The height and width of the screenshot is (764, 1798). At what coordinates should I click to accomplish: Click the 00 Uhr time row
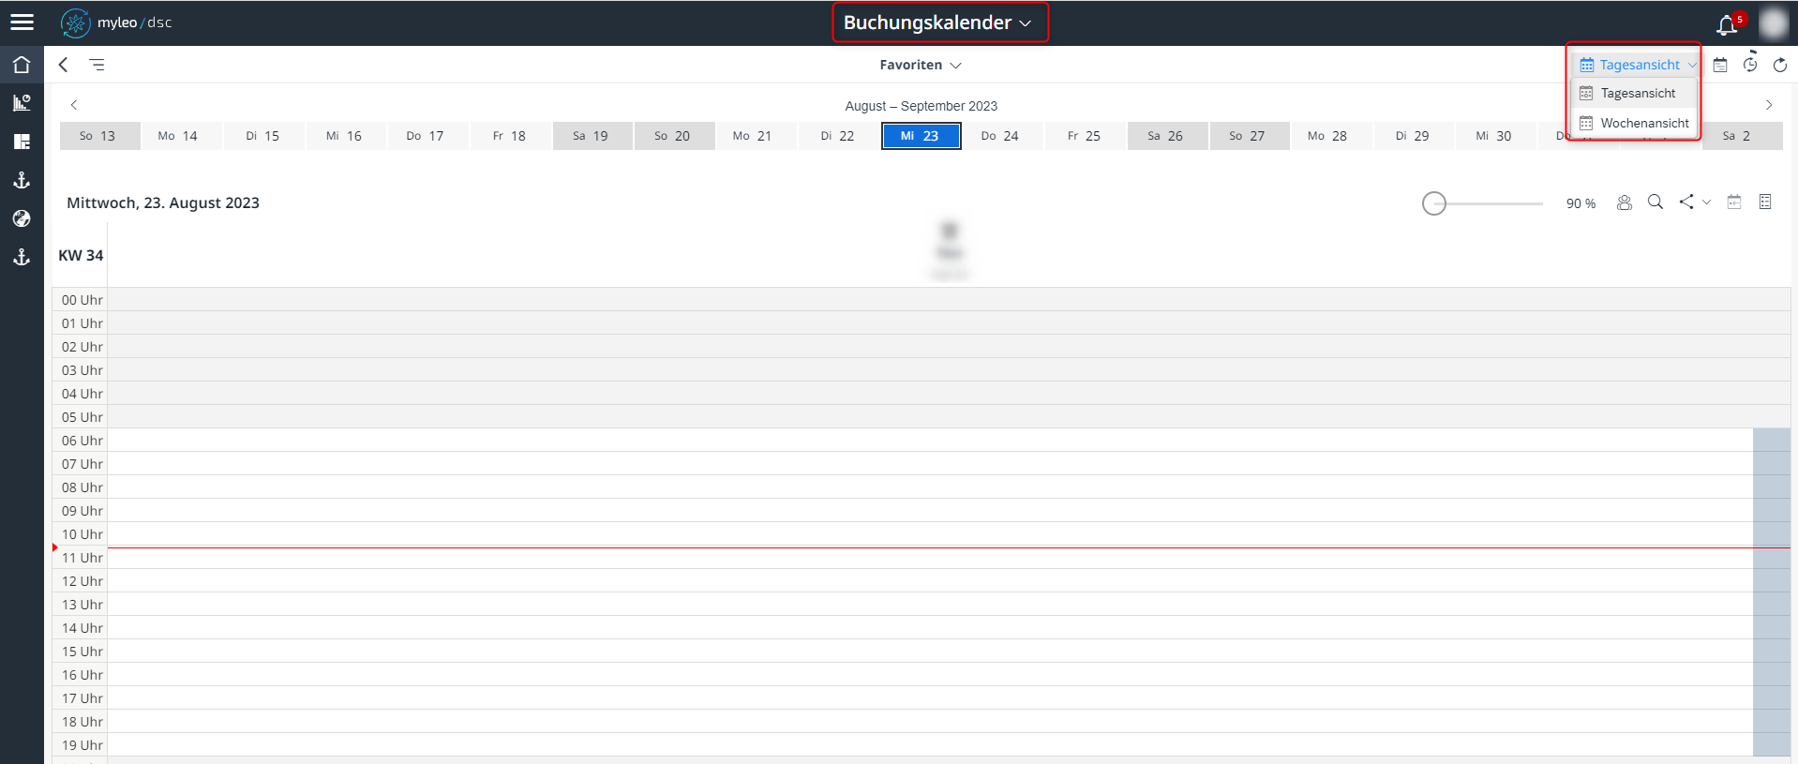[921, 300]
